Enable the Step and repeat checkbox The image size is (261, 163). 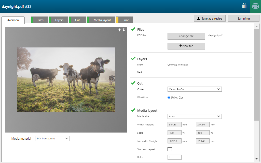(x=170, y=149)
